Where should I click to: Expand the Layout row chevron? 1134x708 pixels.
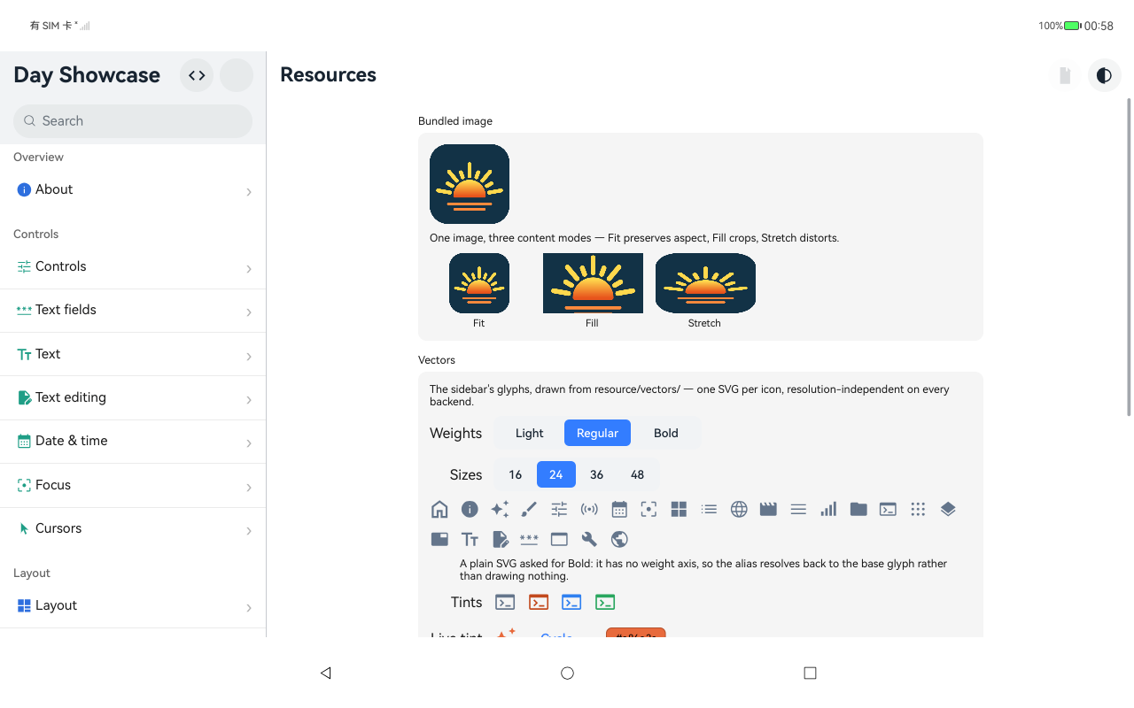(x=249, y=607)
